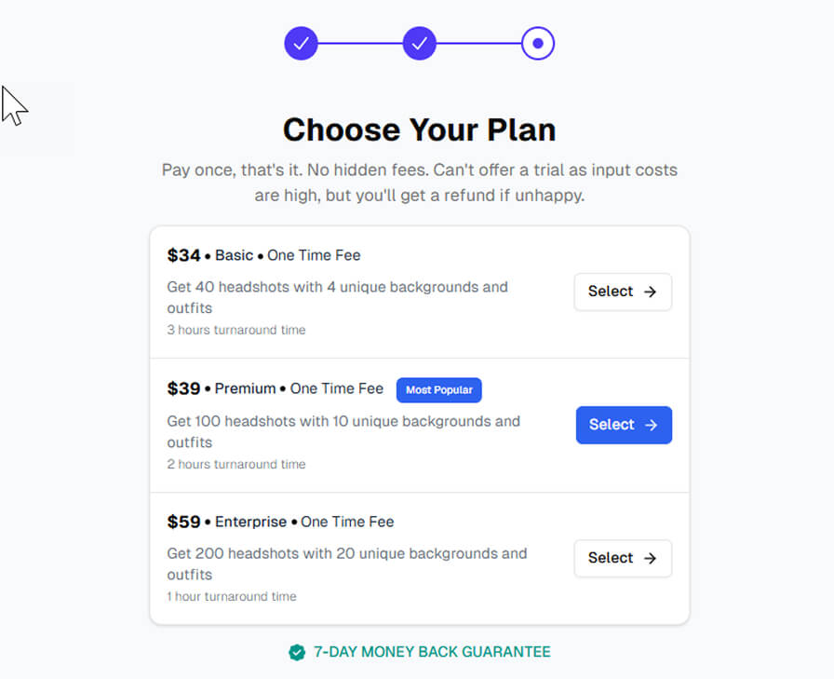The image size is (834, 679).
Task: Click the second completed step checkmark
Action: click(420, 43)
